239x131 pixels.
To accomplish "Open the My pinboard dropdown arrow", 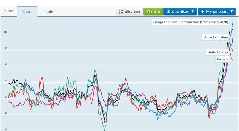I will coord(232,12).
